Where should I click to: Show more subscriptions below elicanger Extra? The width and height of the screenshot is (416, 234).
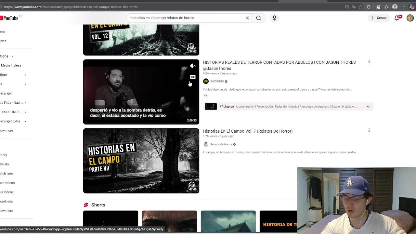coord(6,131)
